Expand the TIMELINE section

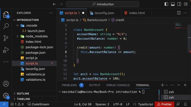[x=34, y=99]
